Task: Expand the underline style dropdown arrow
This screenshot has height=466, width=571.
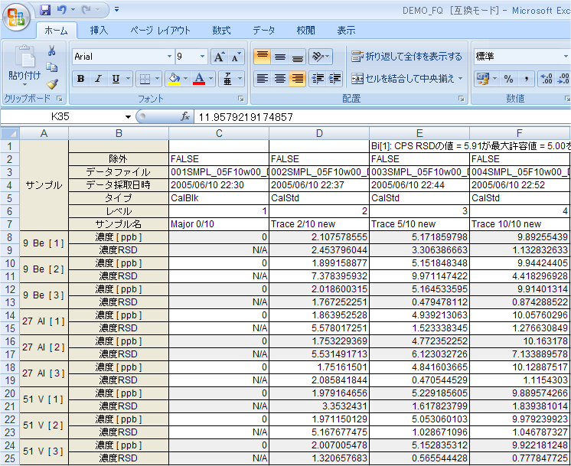Action: [x=128, y=79]
